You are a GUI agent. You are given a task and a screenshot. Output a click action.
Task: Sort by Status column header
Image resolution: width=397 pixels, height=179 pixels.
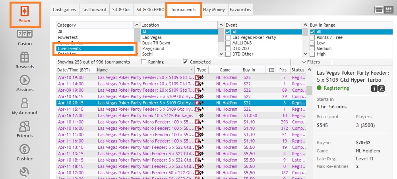[x=298, y=70]
